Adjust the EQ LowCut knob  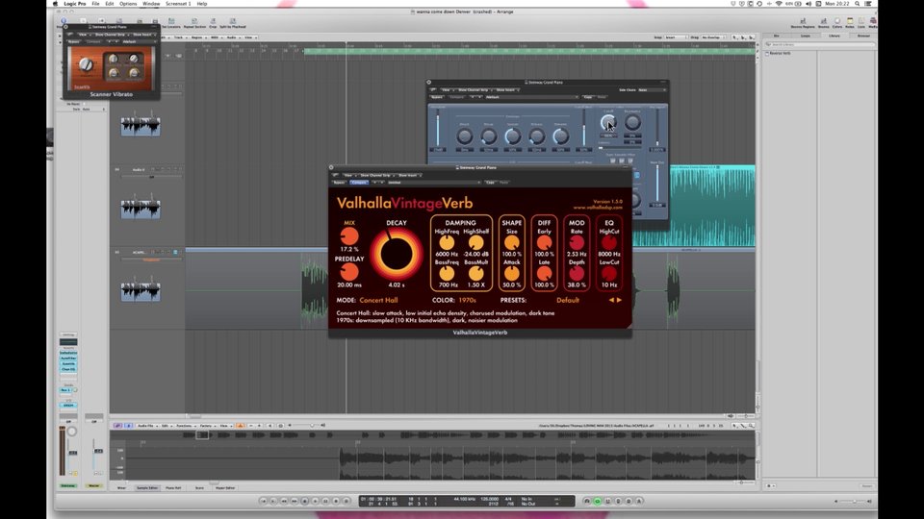click(x=608, y=274)
